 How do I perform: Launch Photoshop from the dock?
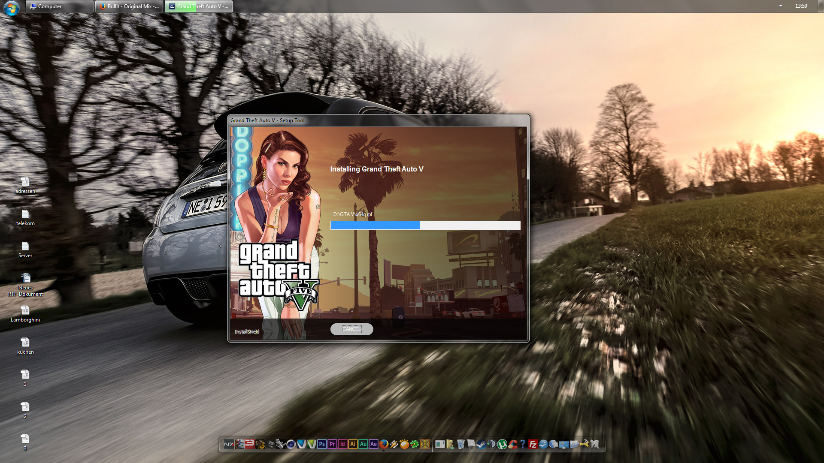click(322, 444)
